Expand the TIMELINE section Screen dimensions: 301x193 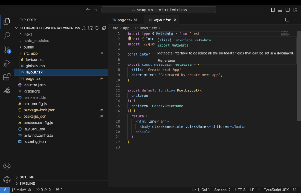coord(61,183)
